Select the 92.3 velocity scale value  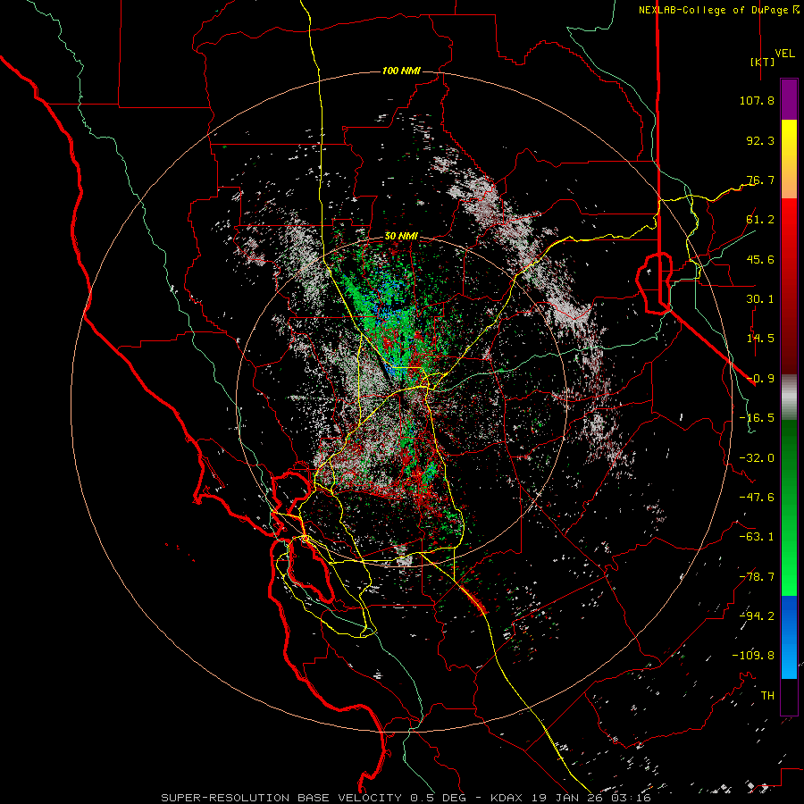[760, 140]
